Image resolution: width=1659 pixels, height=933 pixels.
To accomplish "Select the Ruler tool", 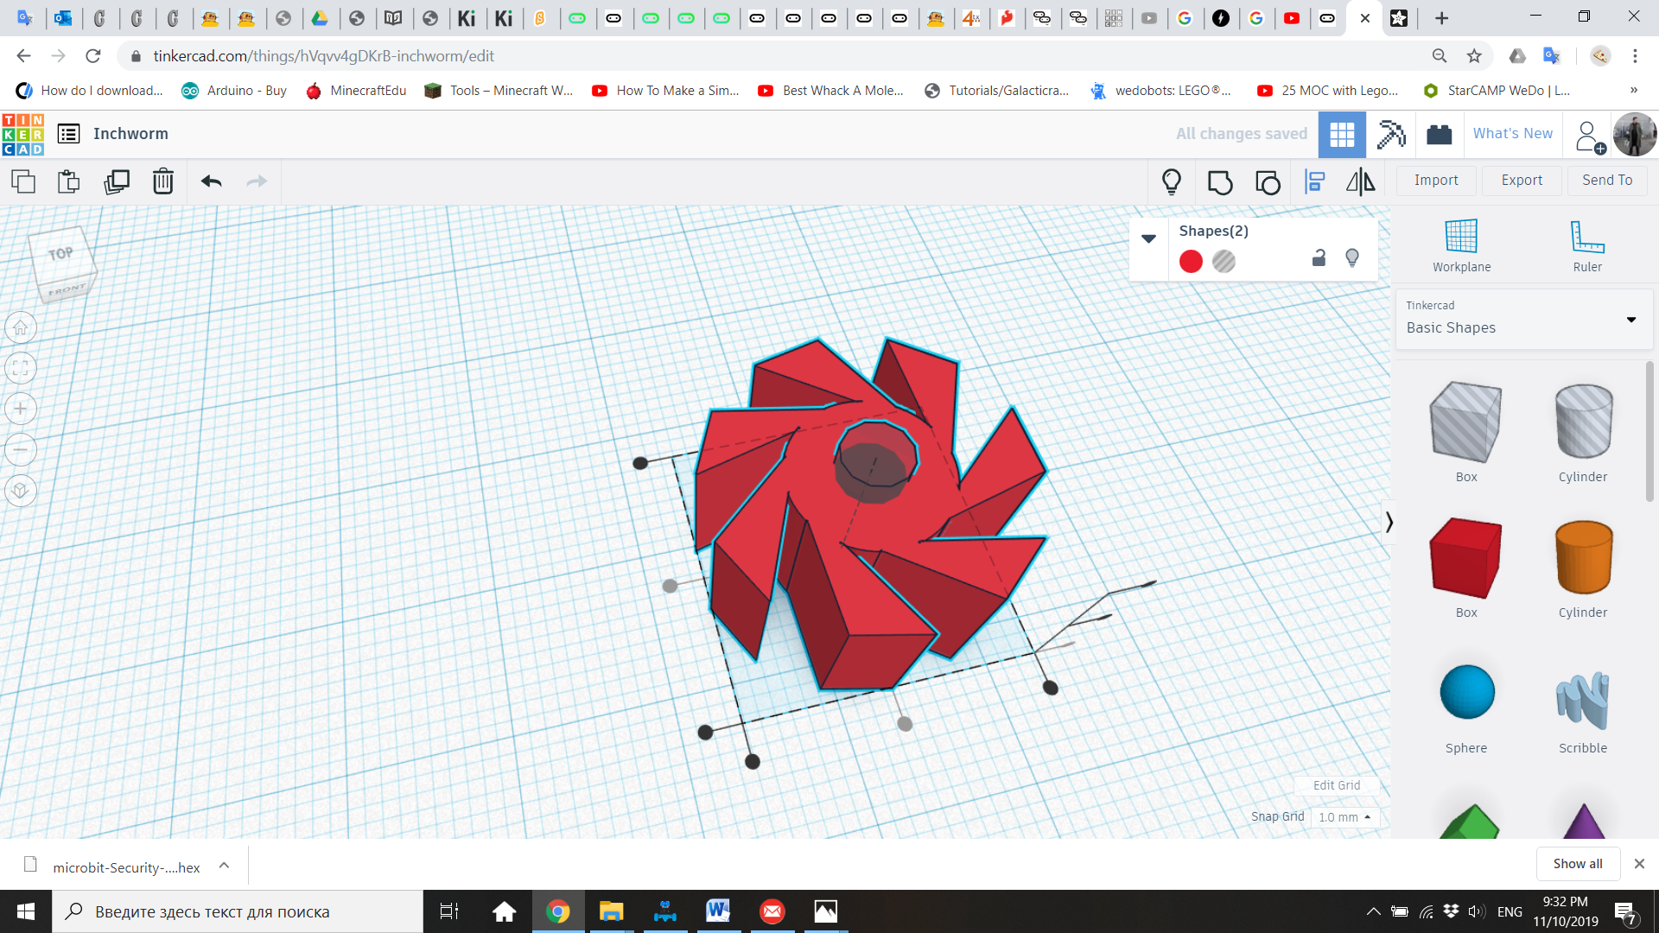I will tap(1587, 246).
